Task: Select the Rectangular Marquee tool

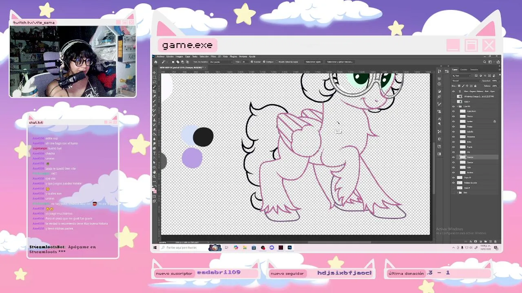Action: pos(154,77)
